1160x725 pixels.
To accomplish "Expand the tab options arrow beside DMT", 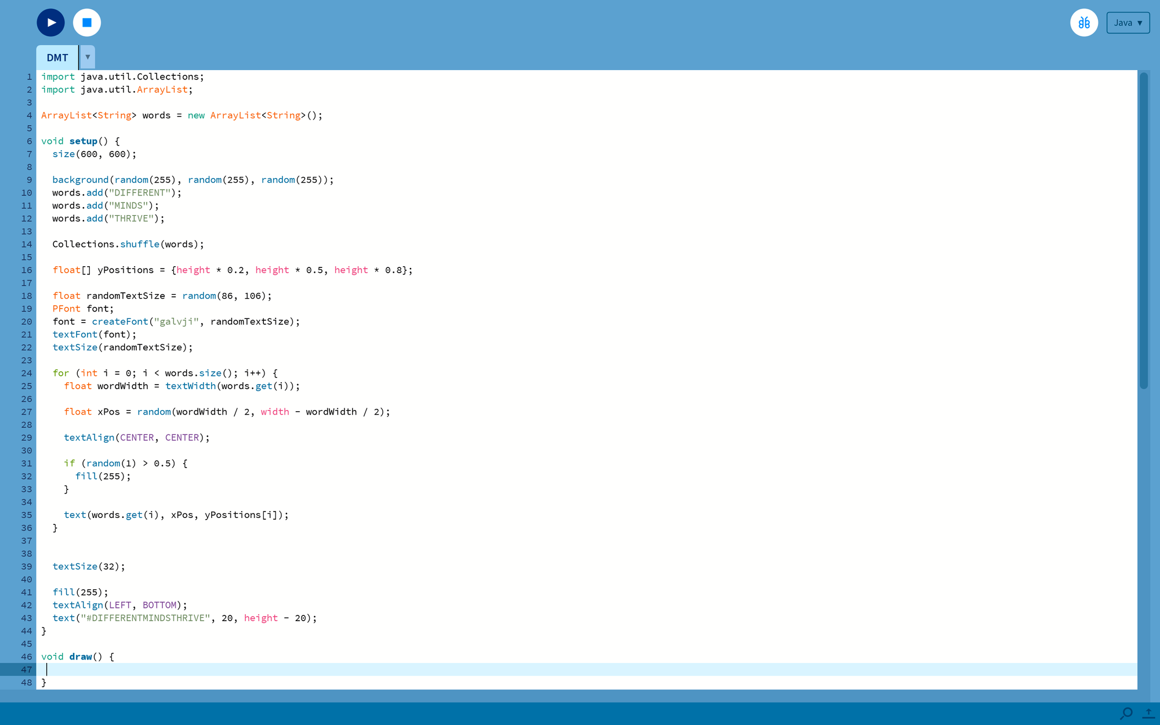I will (88, 57).
